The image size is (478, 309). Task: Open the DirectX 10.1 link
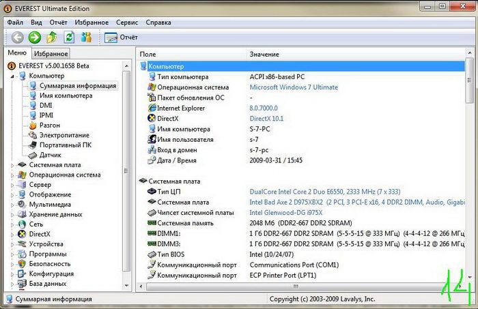(266, 119)
